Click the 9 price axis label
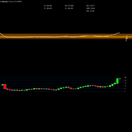 125,89
